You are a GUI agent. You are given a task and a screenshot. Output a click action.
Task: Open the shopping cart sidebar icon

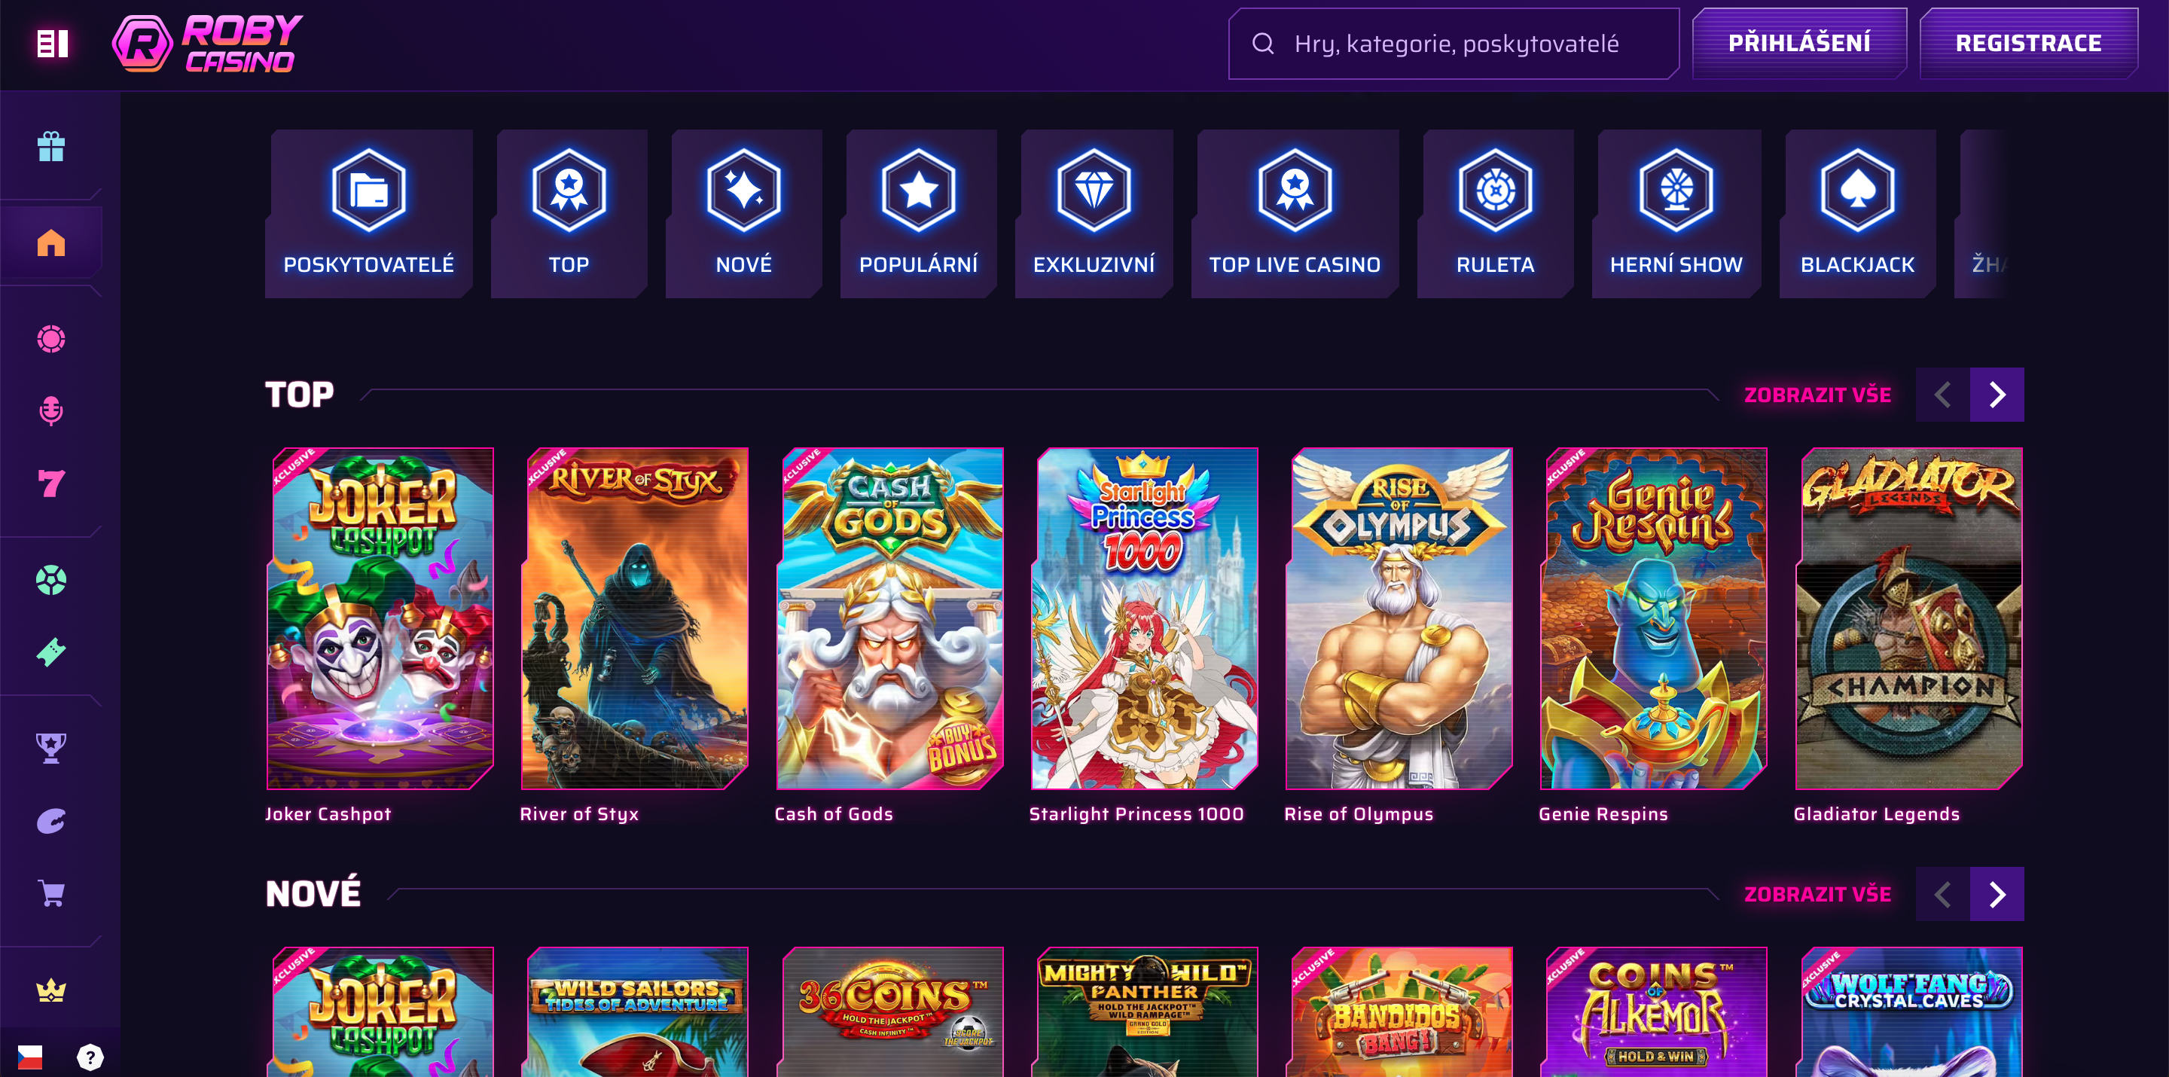point(51,893)
